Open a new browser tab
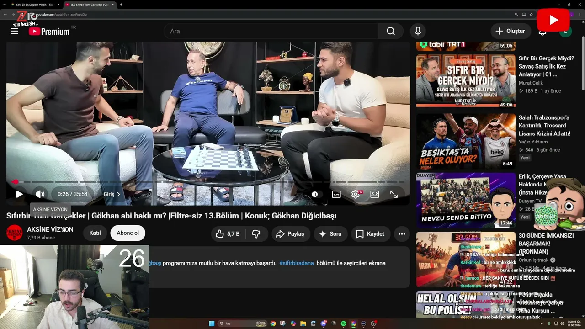 tap(121, 5)
